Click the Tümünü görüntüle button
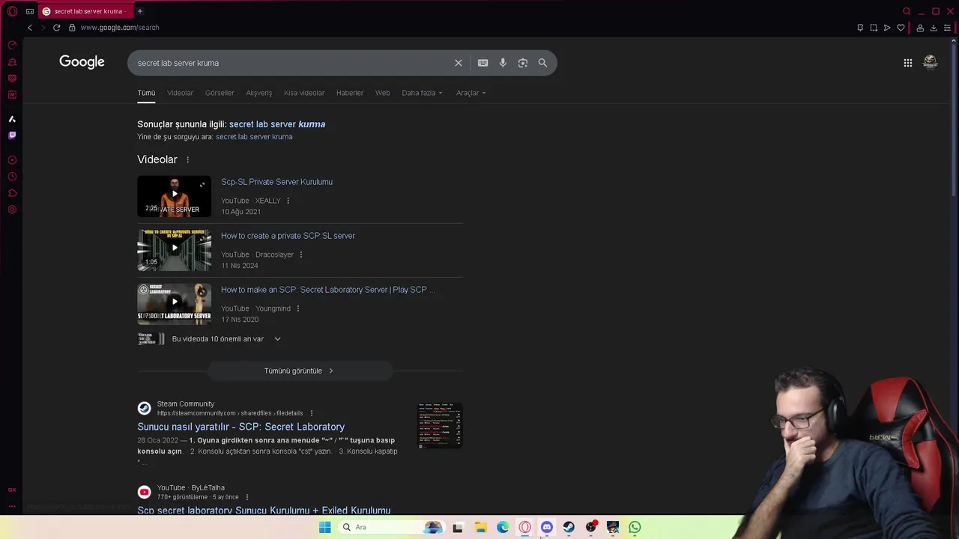Viewport: 959px width, 539px height. (x=300, y=371)
